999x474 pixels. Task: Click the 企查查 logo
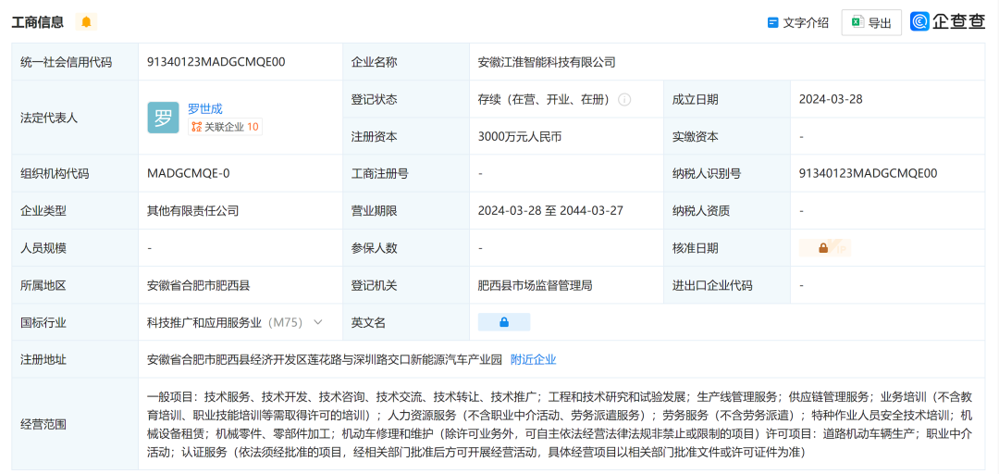pos(947,22)
